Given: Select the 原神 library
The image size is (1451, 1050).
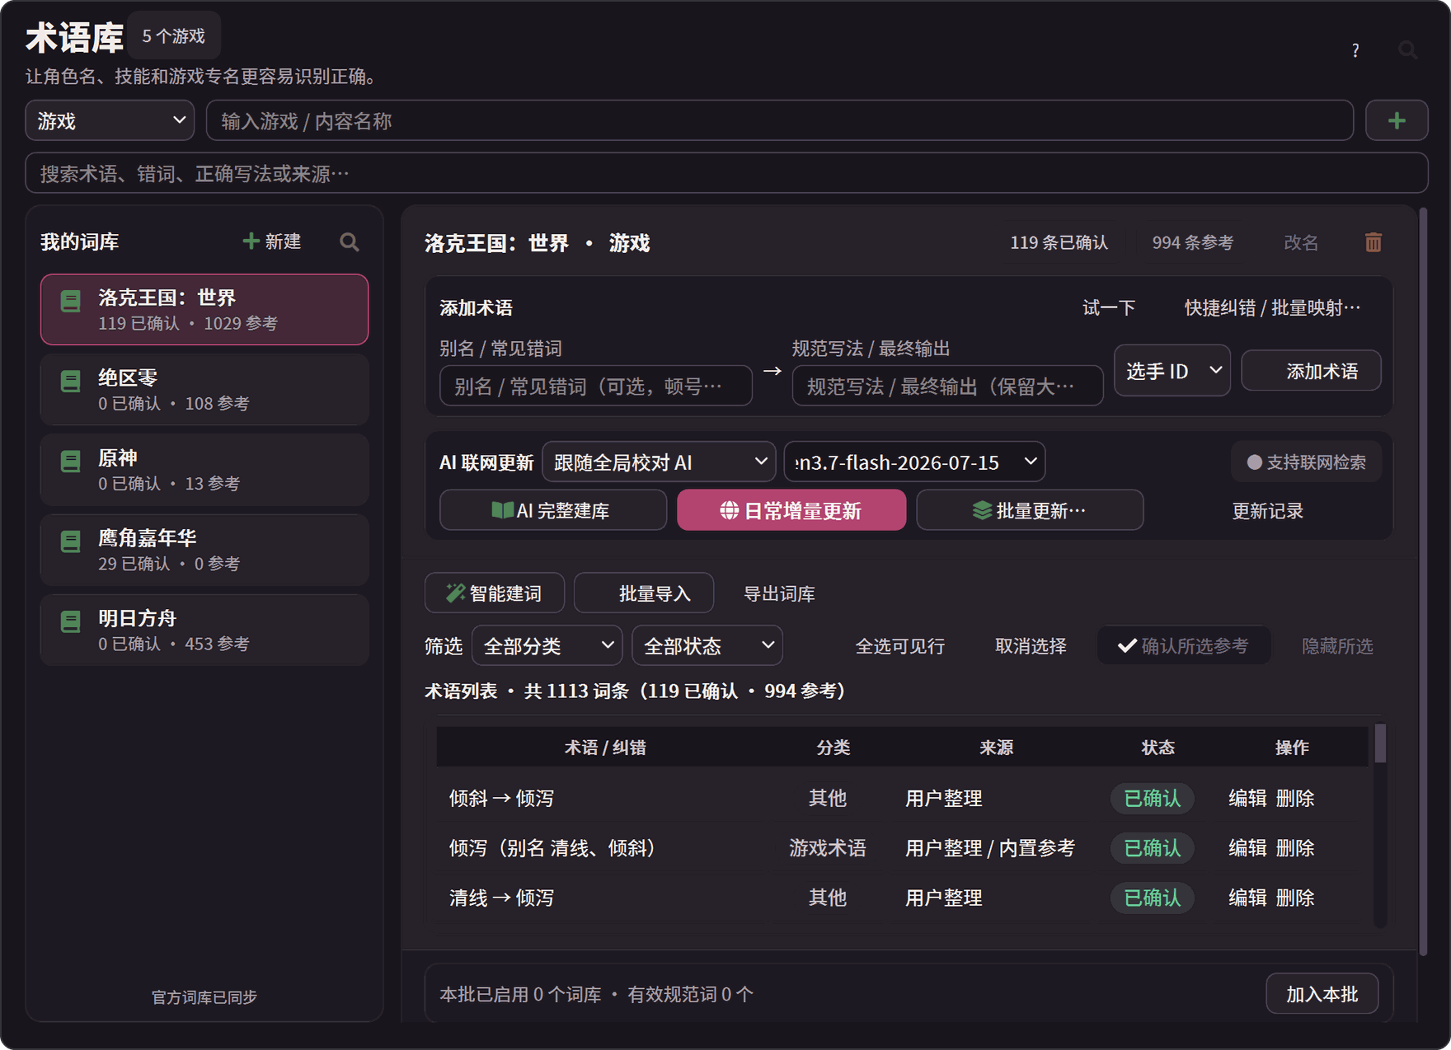Looking at the screenshot, I should tap(204, 470).
